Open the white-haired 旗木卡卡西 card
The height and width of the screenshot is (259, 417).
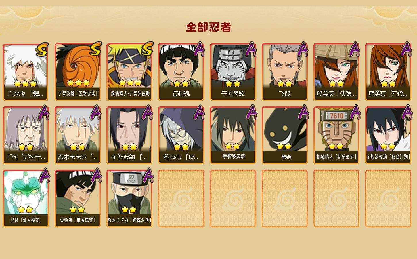[x=78, y=135]
